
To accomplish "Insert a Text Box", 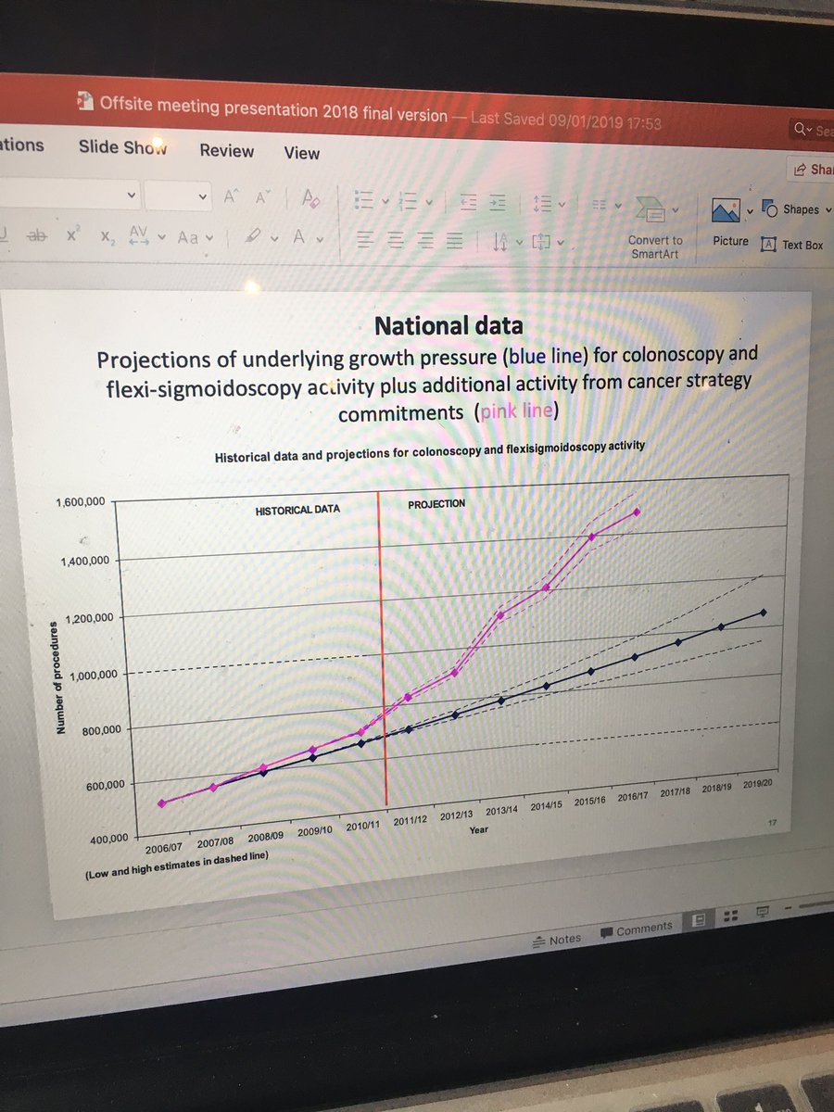I will [790, 246].
